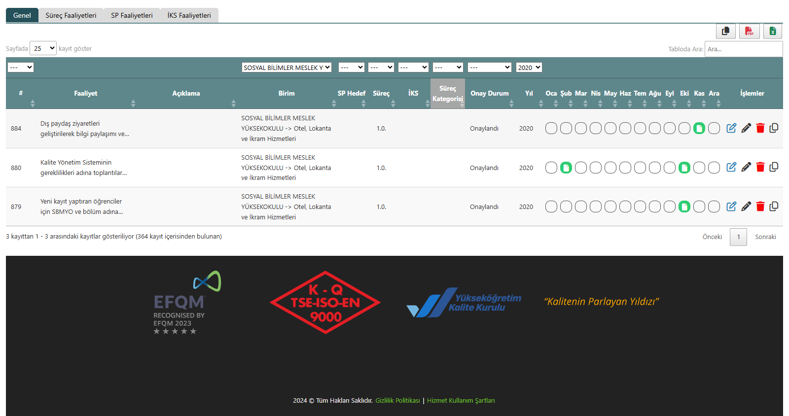Export the table to Excel
The image size is (789, 416).
(773, 32)
